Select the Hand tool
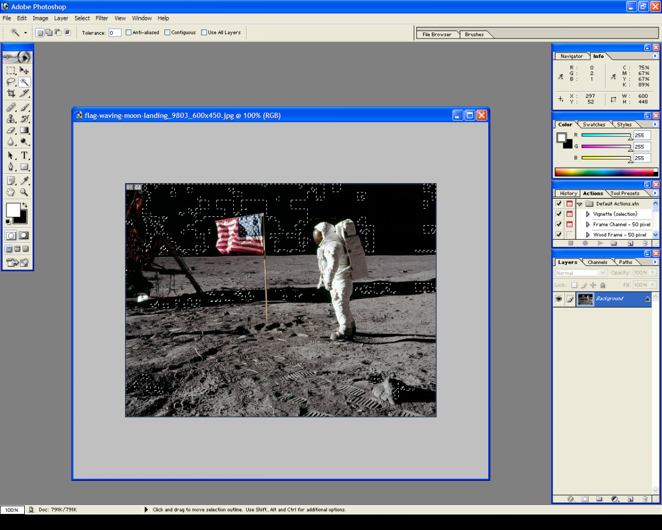Image resolution: width=662 pixels, height=530 pixels. point(10,192)
